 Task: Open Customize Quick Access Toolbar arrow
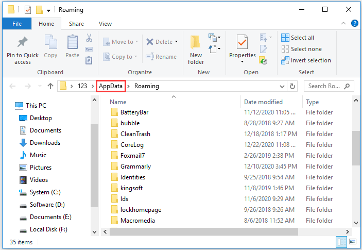pyautogui.click(x=49, y=10)
